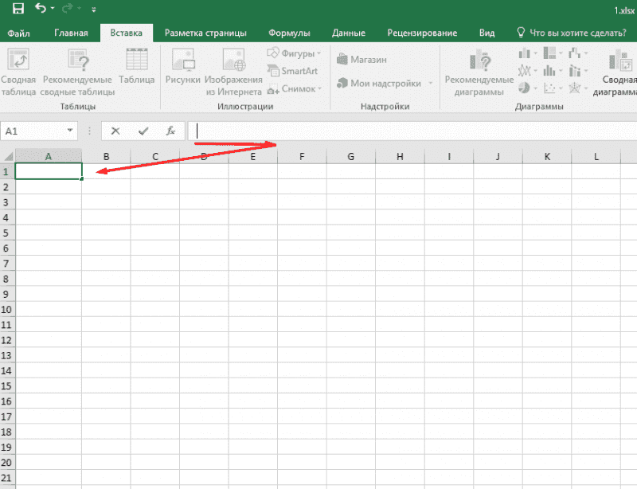Click the Undo arrow icon
637x489 pixels.
41,9
